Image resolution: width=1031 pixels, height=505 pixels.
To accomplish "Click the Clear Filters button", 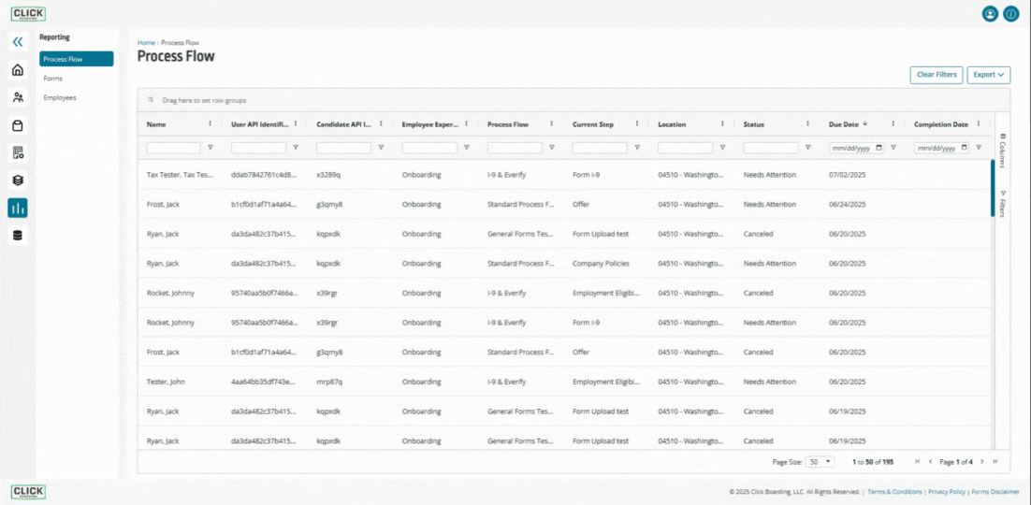I will coord(937,75).
